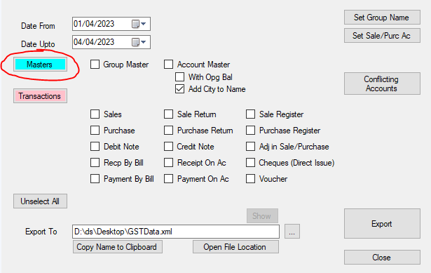Open the Date Upto calendar dropdown
This screenshot has width=431, height=273.
pos(139,42)
